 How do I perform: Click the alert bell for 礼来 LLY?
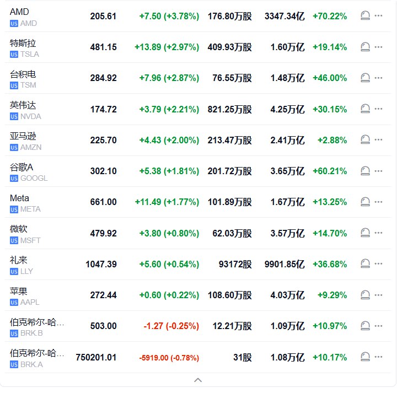365,263
